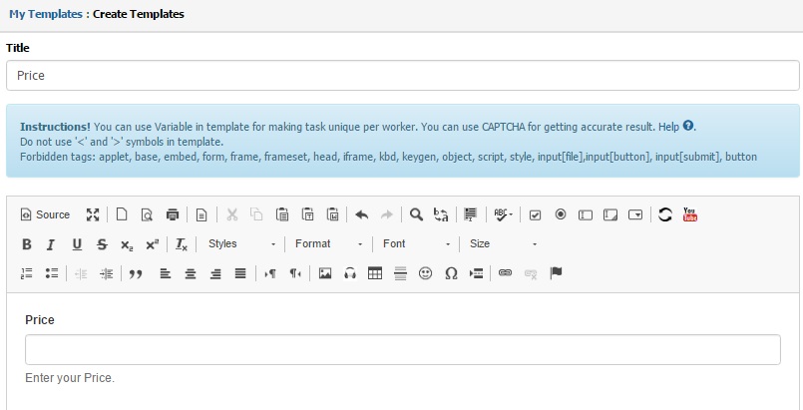The image size is (803, 410).
Task: Insert a table
Action: 375,274
